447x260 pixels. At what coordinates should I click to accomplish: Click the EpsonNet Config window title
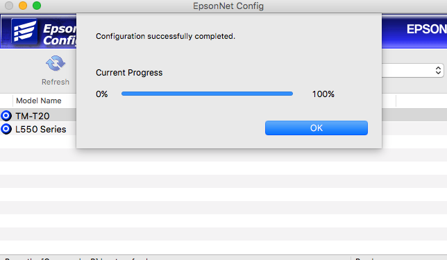click(228, 6)
